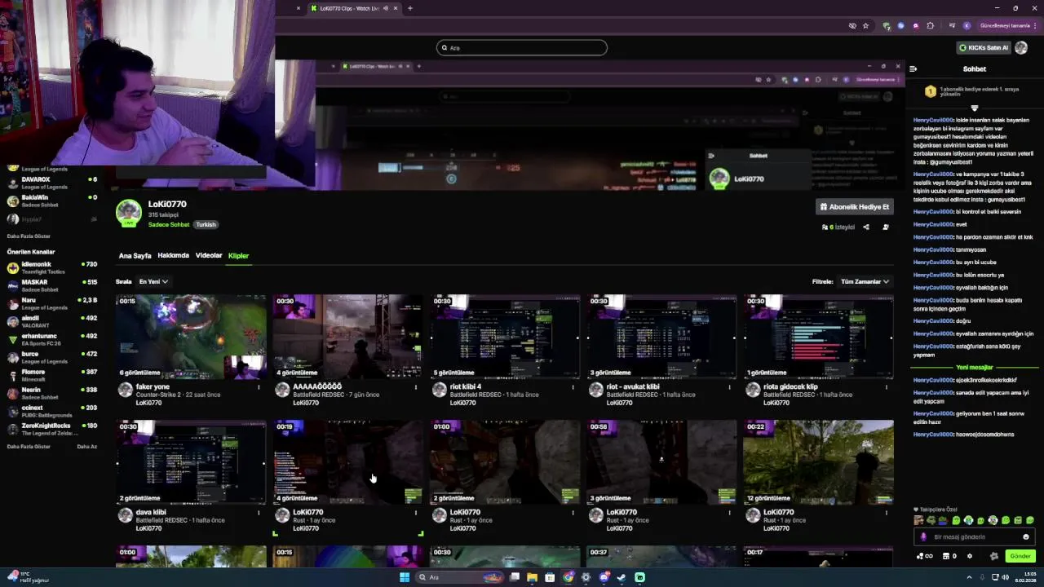Click the follow person icon beside share

pos(886,227)
